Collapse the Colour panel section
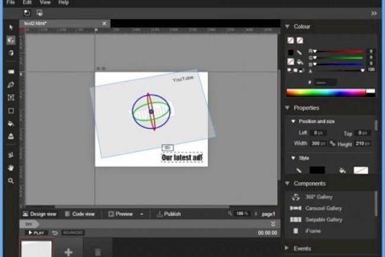This screenshot has width=385, height=257. tap(288, 27)
